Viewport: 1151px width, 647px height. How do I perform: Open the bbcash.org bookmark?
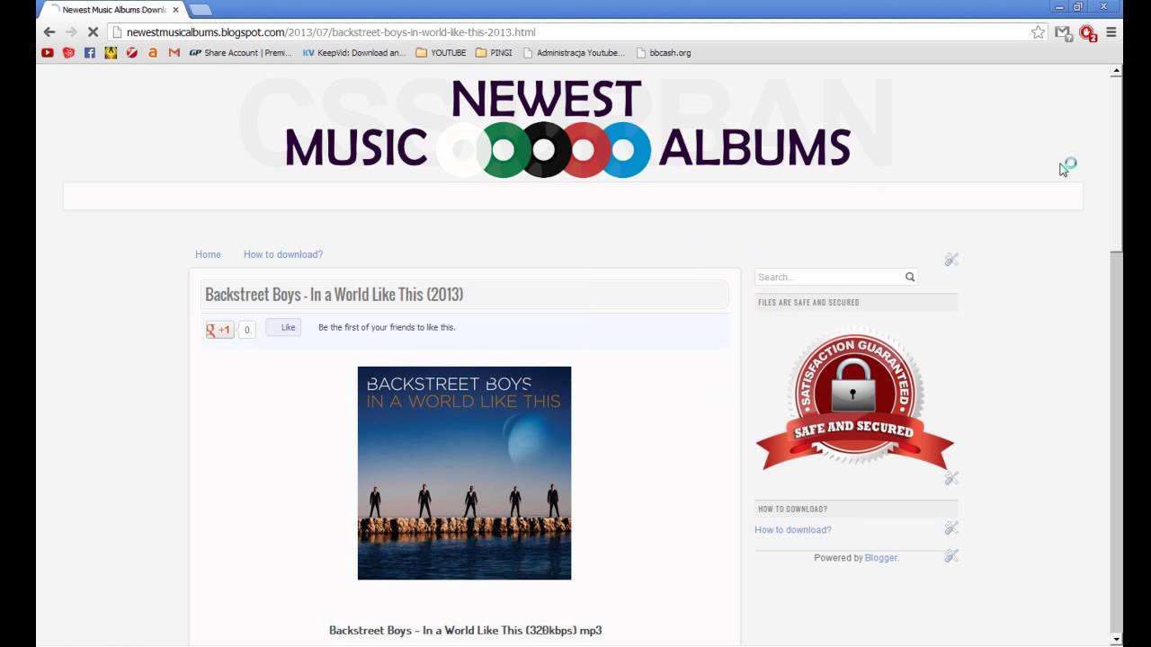[x=664, y=53]
